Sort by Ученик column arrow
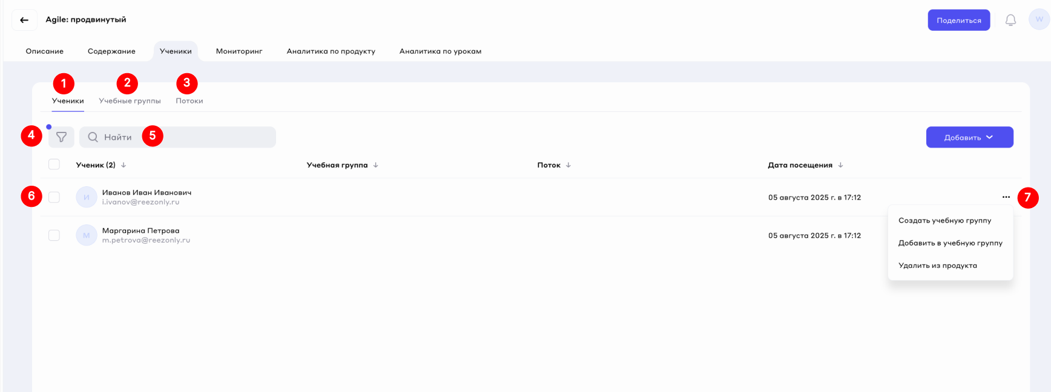1051x392 pixels. pyautogui.click(x=124, y=165)
